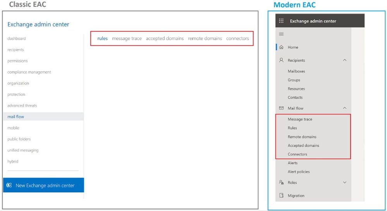
Task: Collapse the Mail flow section chevron
Action: click(344, 108)
